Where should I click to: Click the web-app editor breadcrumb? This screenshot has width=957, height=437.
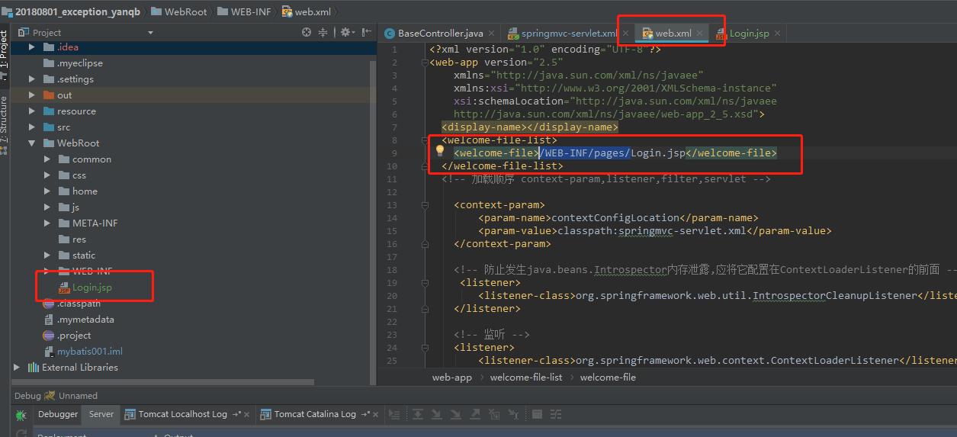[x=452, y=378]
